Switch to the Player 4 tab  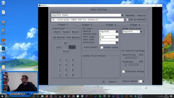click(x=135, y=25)
